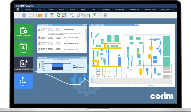Open the PARC menu

pos(39,10)
